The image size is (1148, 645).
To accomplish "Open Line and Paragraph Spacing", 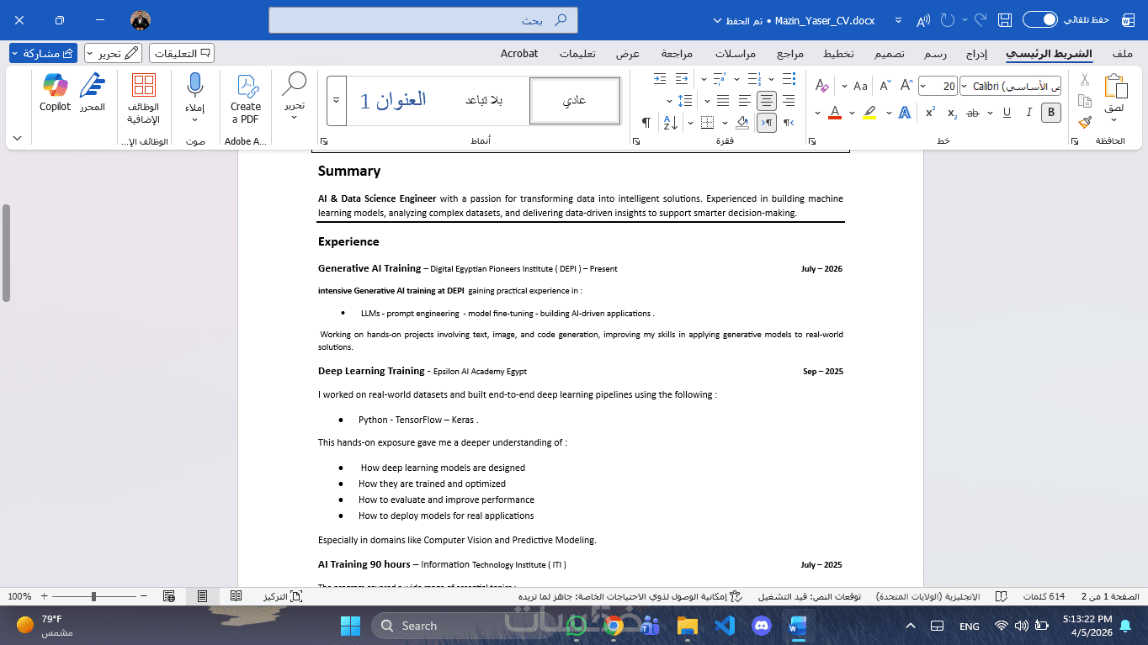I will (x=685, y=101).
